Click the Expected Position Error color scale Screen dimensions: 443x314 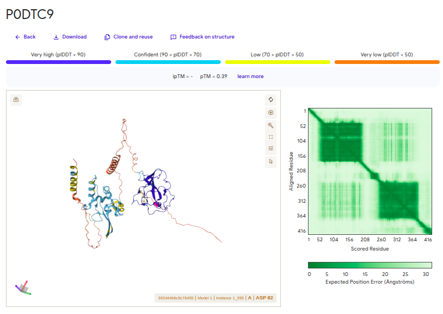(x=370, y=265)
